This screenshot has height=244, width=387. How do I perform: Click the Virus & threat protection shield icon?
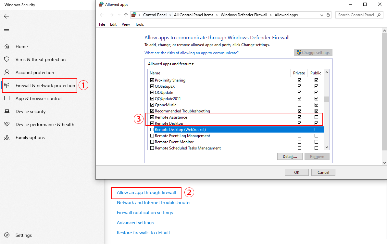pos(7,59)
